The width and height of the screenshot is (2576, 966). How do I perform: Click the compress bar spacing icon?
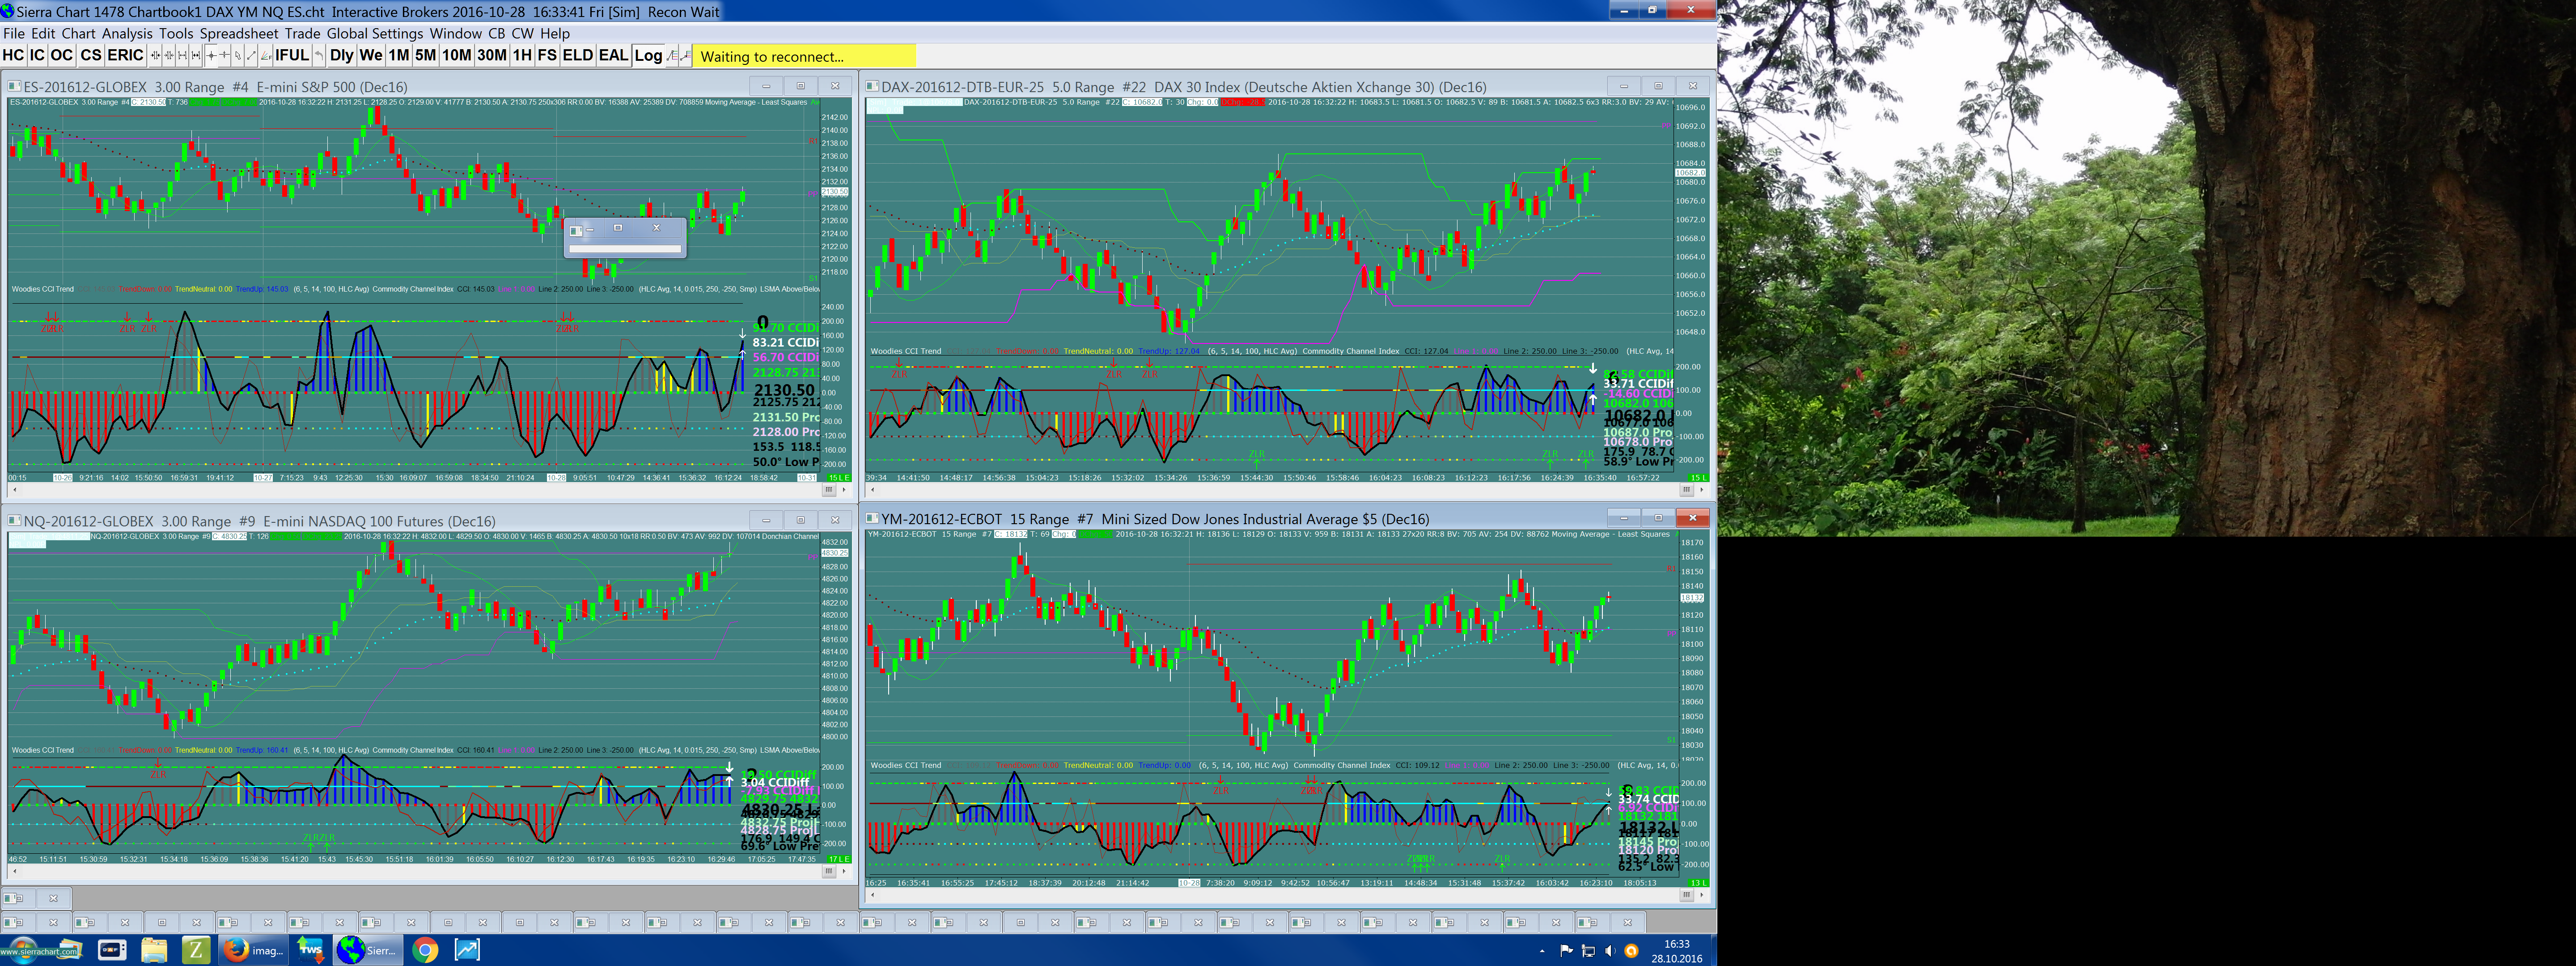tap(156, 55)
